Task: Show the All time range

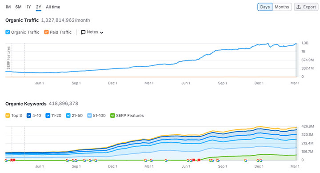Action: click(x=53, y=7)
